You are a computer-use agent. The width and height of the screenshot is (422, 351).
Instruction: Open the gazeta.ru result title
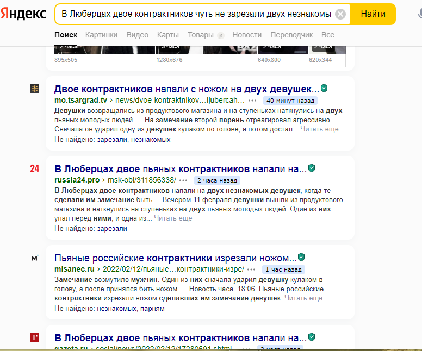click(181, 338)
